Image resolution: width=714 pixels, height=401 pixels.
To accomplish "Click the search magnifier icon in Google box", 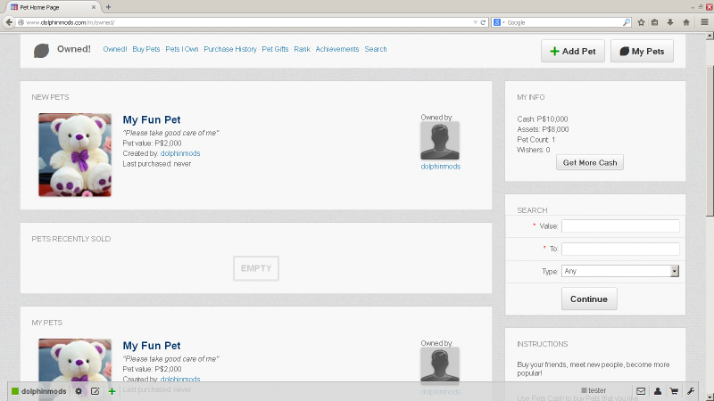I will (x=627, y=22).
